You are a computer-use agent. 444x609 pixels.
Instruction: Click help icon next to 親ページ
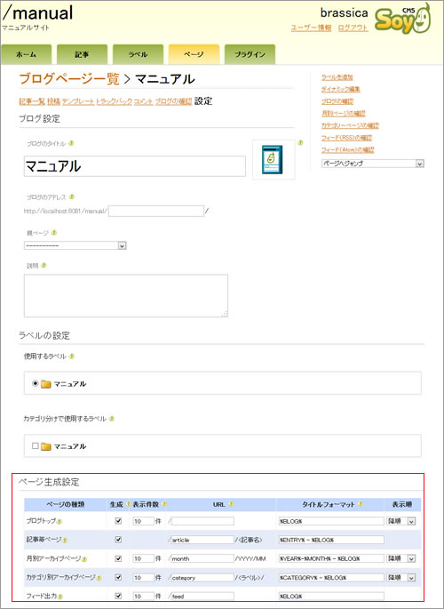[x=54, y=233]
